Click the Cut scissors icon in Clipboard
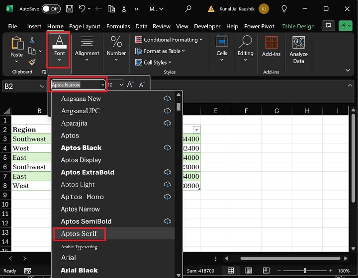This screenshot has height=278, width=358. tap(32, 40)
